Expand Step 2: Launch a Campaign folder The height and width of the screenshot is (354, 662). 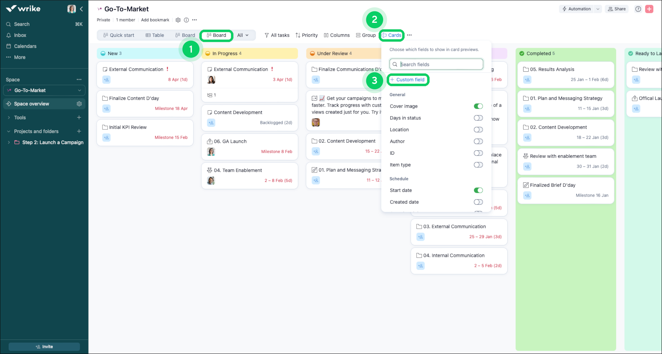[9, 143]
